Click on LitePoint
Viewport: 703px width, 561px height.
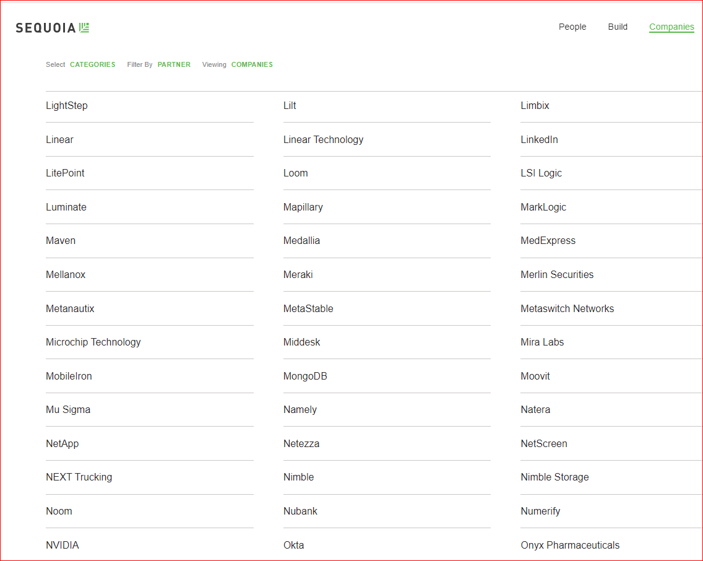(x=65, y=173)
